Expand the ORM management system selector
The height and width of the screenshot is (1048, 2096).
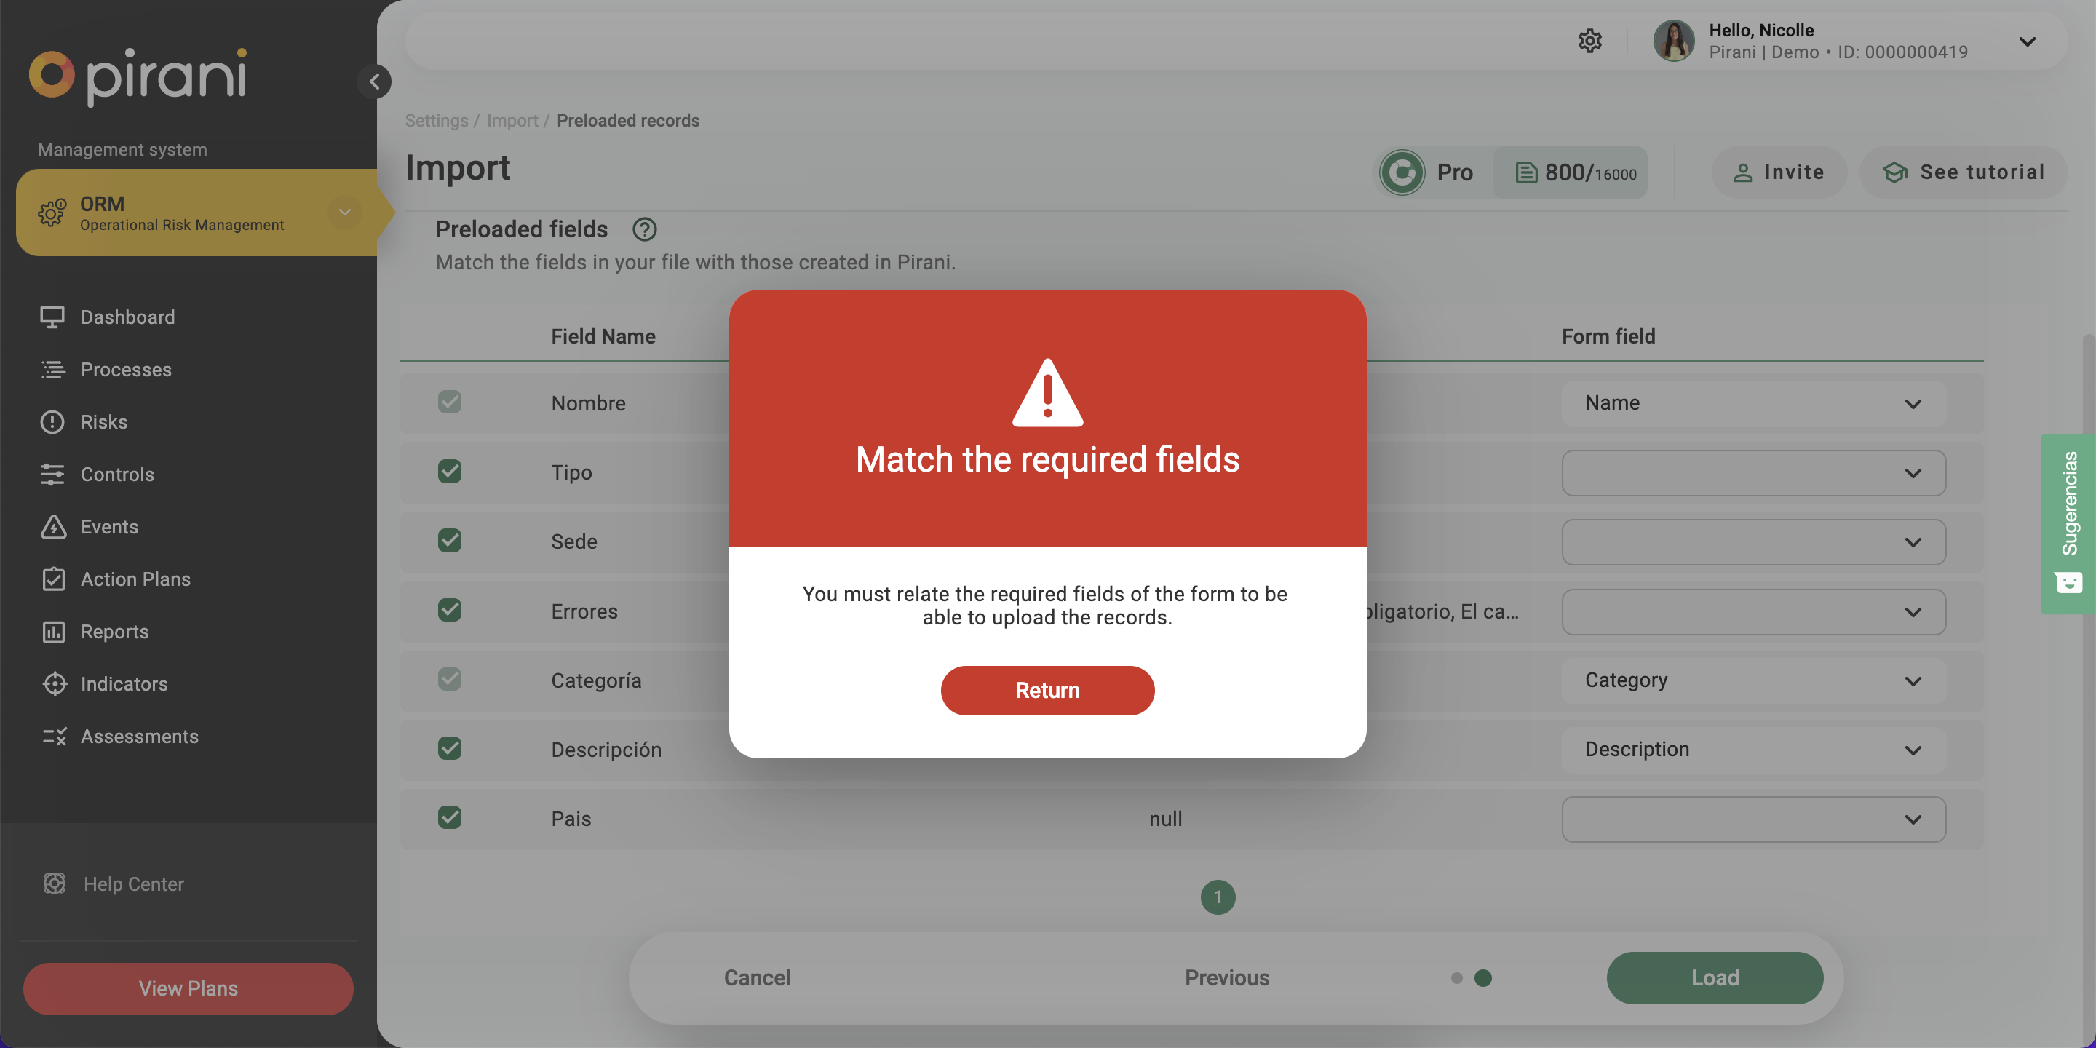tap(344, 213)
